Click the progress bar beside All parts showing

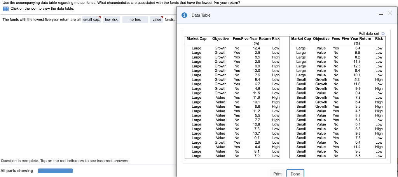tap(55, 171)
